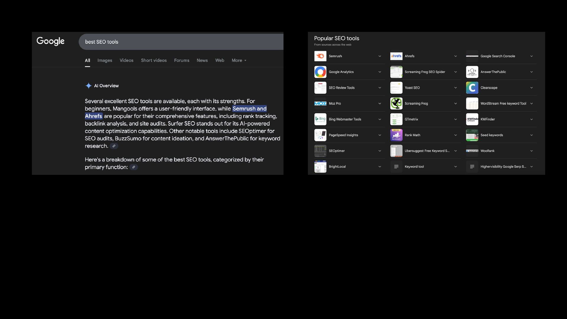This screenshot has height=319, width=567.
Task: Expand the Clearscope chevron
Action: (x=531, y=88)
